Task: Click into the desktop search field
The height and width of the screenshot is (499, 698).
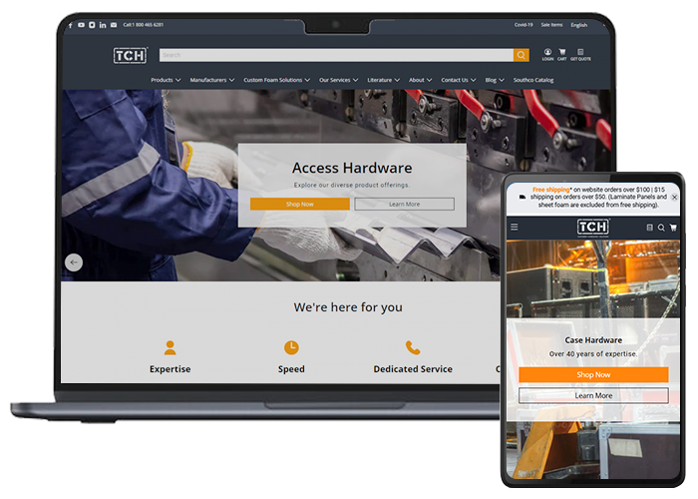Action: click(x=335, y=56)
